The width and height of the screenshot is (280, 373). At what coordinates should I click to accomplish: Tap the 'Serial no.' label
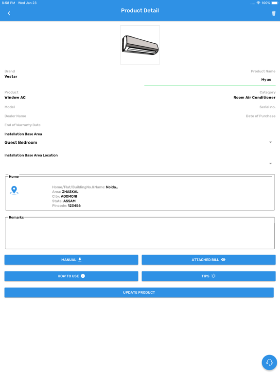click(x=267, y=107)
